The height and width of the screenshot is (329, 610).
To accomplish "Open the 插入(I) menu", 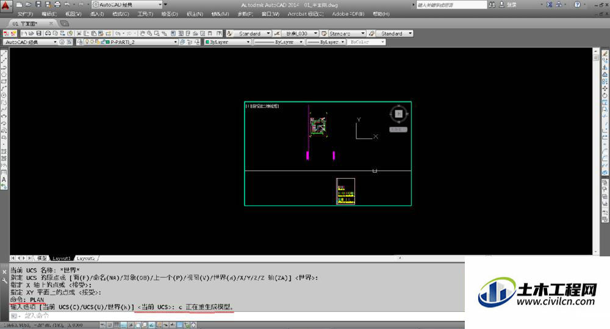I will click(x=97, y=13).
